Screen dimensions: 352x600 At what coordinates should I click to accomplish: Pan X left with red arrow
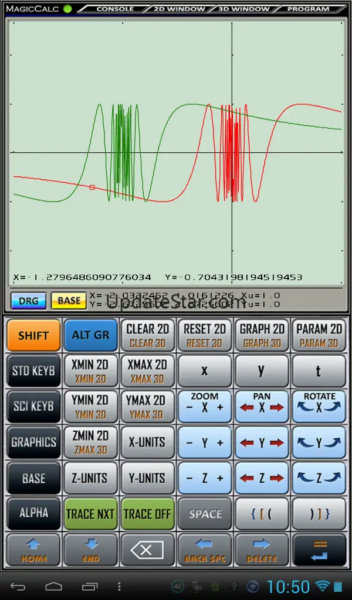247,408
